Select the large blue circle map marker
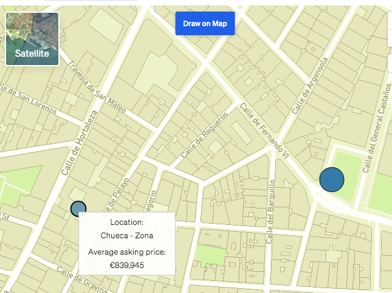The height and width of the screenshot is (293, 392). pyautogui.click(x=332, y=179)
